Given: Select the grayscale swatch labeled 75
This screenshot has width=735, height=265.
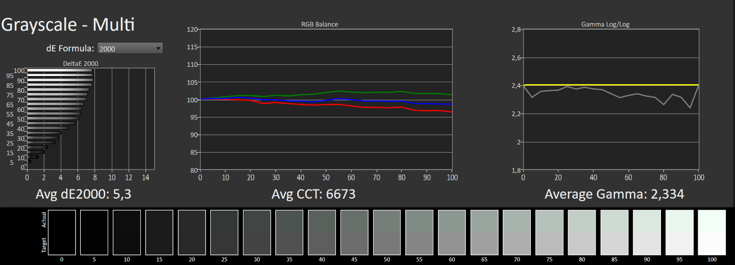Looking at the screenshot, I should pos(550,232).
